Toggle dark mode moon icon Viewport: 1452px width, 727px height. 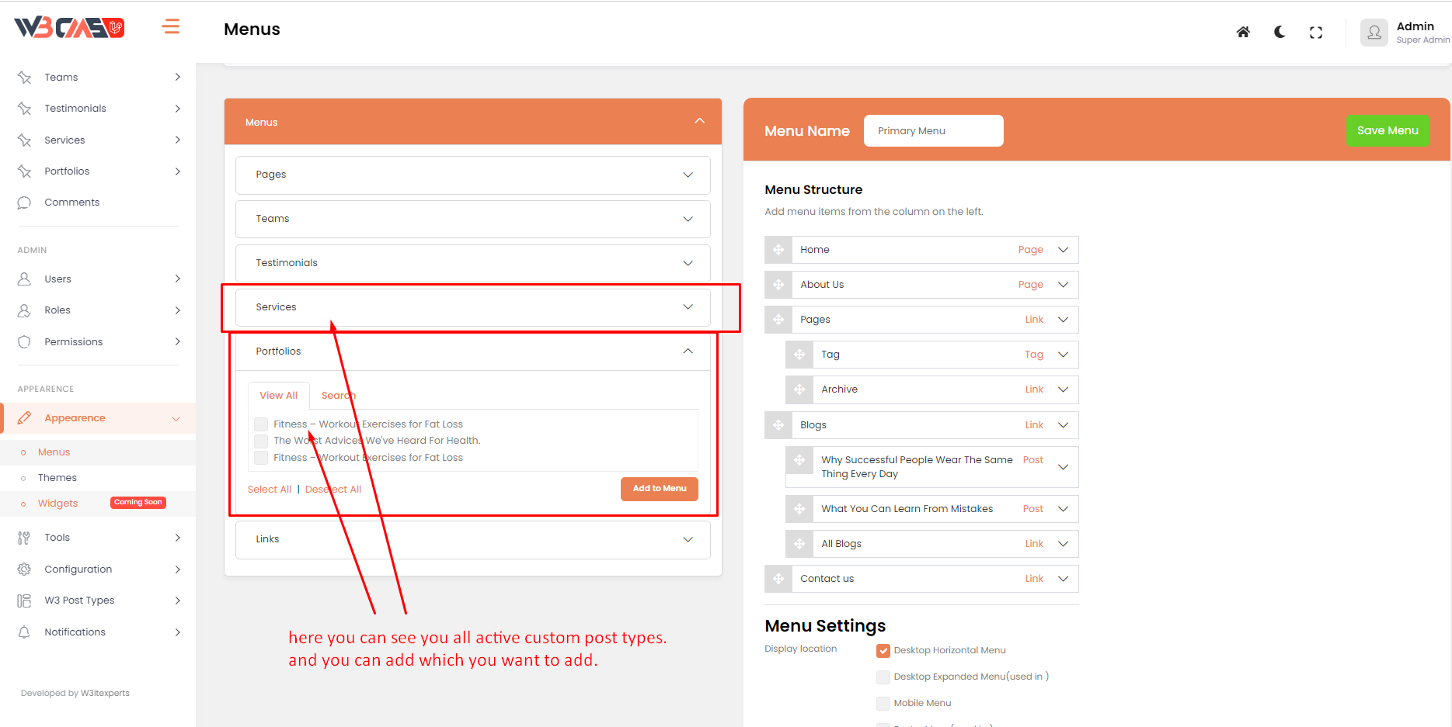coord(1280,33)
